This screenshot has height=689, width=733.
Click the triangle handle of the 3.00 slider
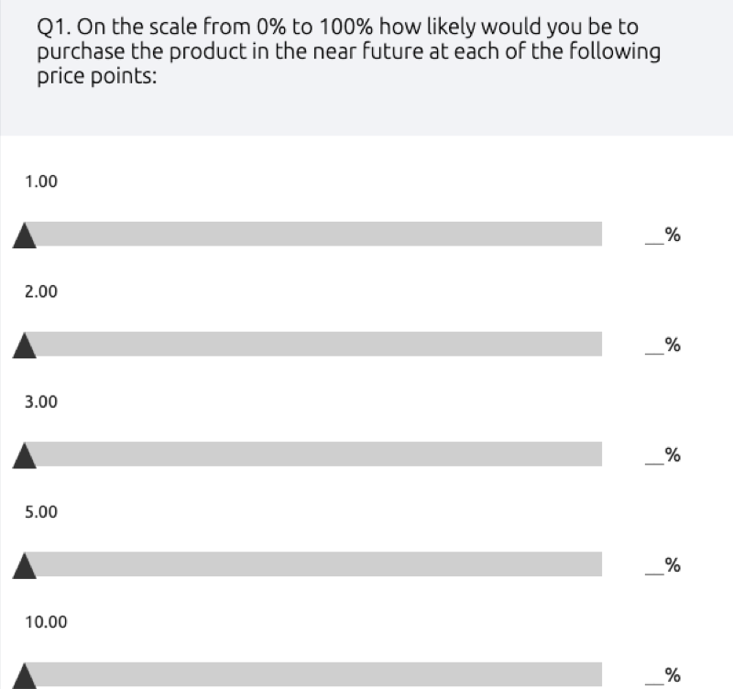[25, 455]
